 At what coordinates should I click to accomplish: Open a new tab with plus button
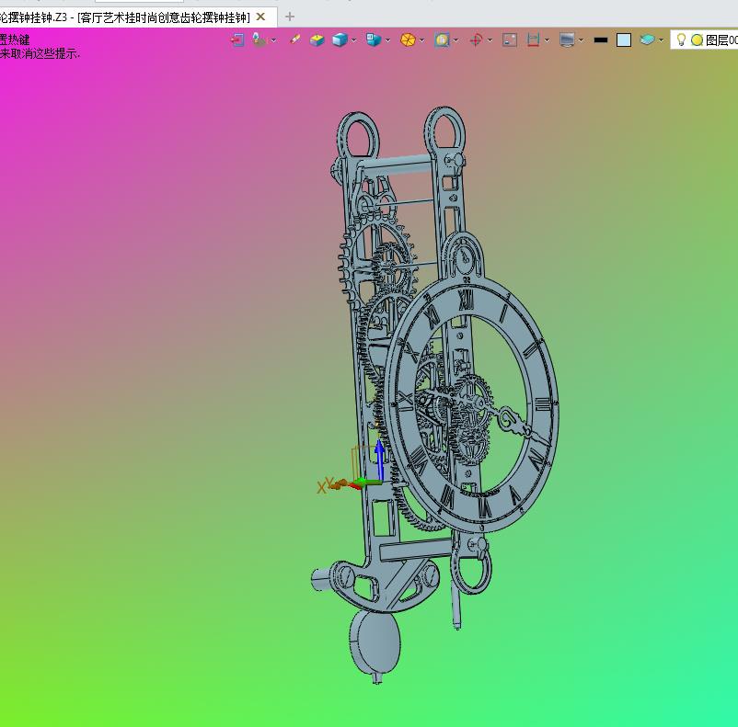coord(290,17)
